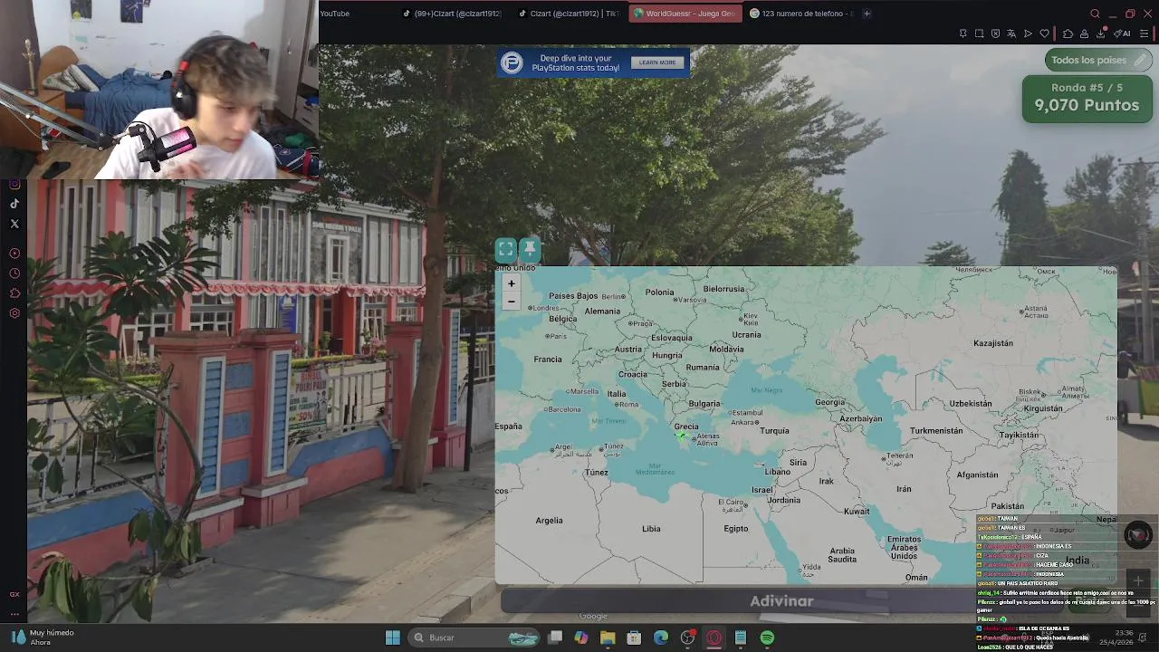Open Microsoft Edge from taskbar
The image size is (1159, 652).
(661, 638)
